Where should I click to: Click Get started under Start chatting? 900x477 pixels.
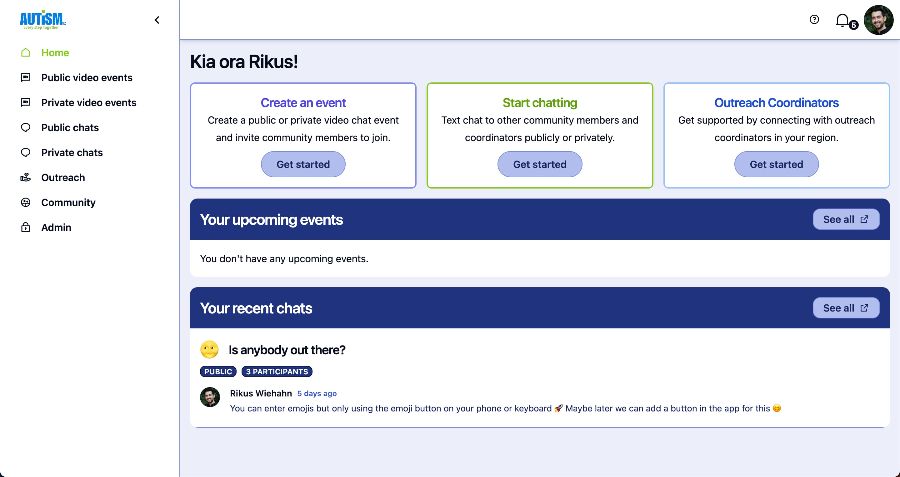click(x=539, y=164)
